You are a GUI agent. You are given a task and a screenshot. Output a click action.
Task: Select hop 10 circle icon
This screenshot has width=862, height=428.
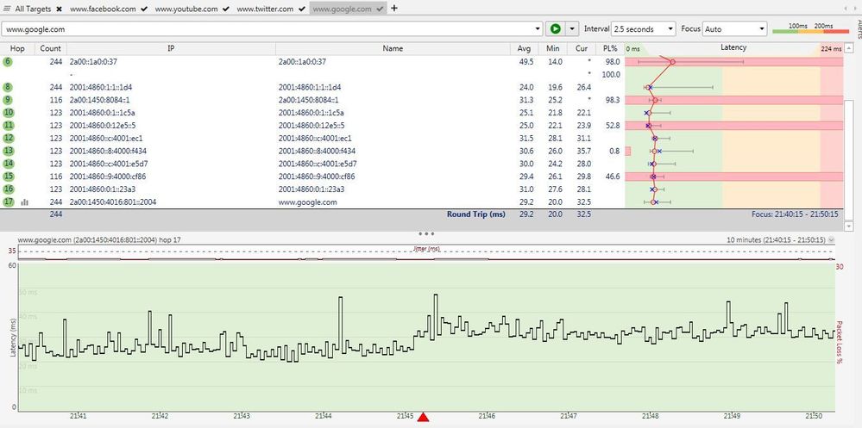[9, 113]
